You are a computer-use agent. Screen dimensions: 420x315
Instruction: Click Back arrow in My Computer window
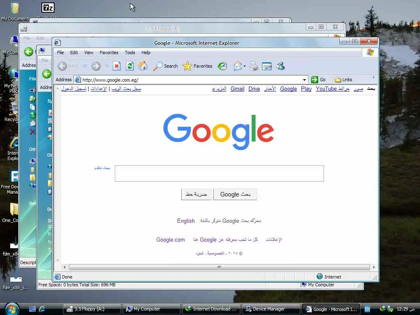click(47, 74)
